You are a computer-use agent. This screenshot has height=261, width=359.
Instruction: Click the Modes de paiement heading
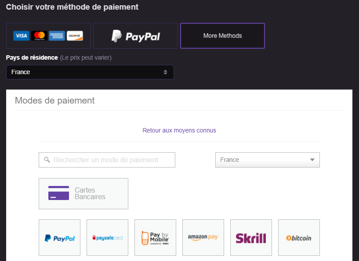(54, 100)
